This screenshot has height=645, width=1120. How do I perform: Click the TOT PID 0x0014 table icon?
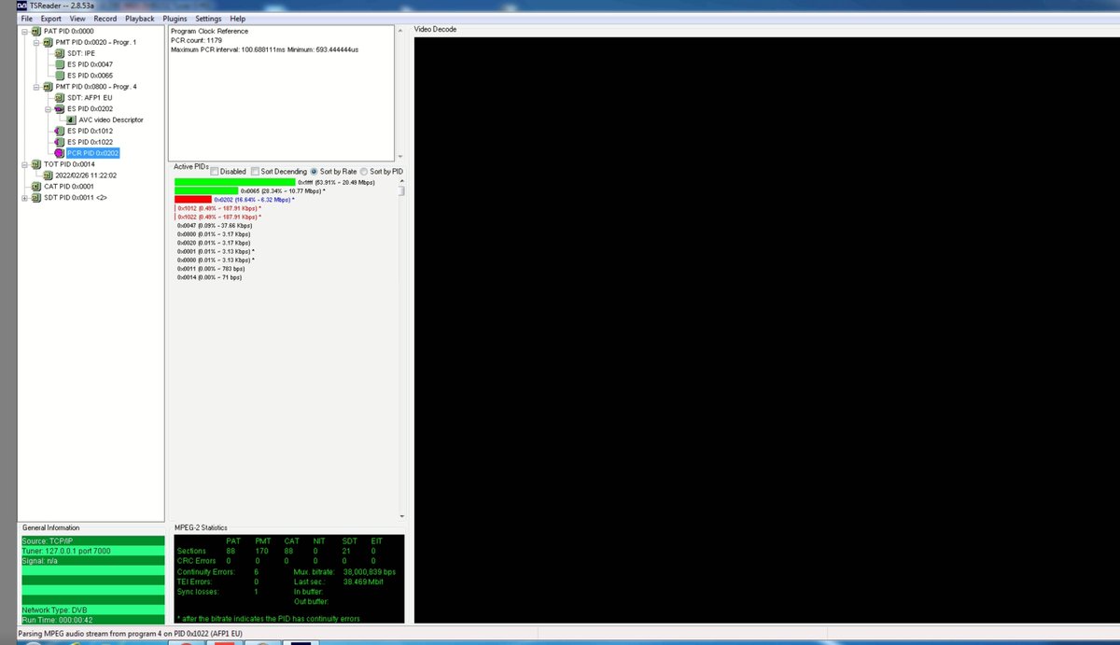click(36, 164)
